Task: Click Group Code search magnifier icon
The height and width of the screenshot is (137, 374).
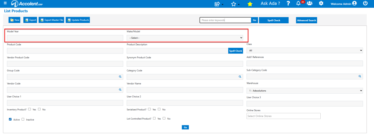Action: 120,77
